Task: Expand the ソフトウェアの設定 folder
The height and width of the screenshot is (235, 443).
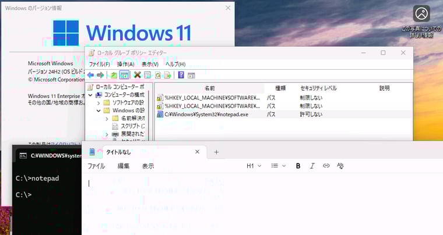Action: 99,103
